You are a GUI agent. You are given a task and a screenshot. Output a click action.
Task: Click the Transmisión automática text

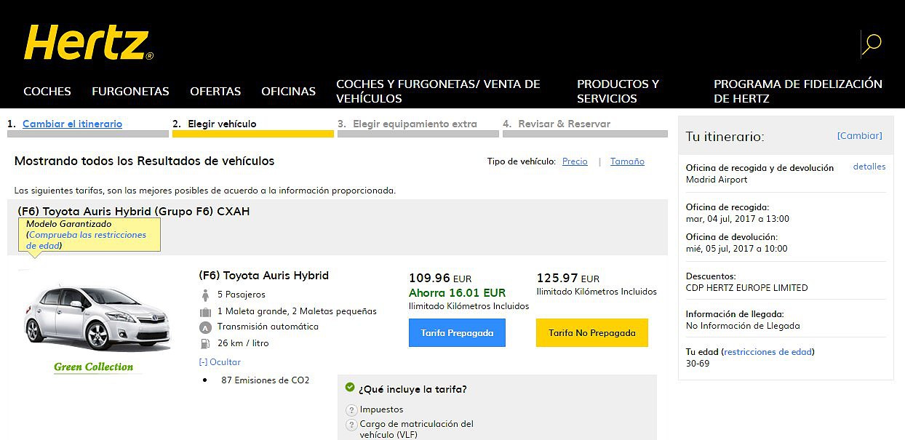point(268,327)
